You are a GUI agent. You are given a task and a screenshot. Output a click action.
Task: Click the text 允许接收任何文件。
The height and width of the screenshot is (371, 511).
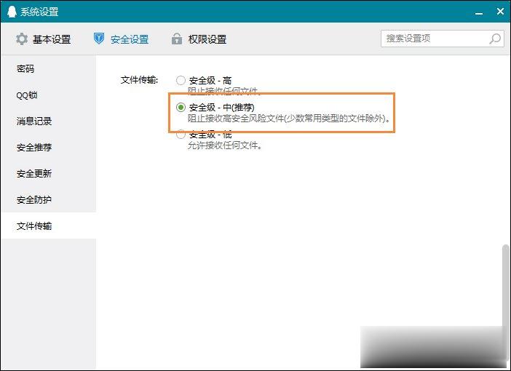(225, 145)
